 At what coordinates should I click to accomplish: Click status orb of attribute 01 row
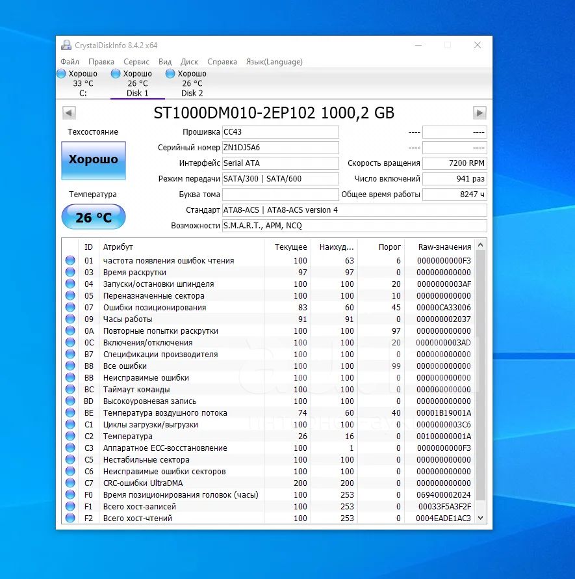pos(70,260)
